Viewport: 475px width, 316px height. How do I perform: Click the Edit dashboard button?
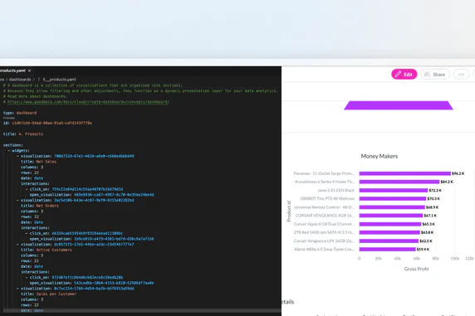point(404,74)
